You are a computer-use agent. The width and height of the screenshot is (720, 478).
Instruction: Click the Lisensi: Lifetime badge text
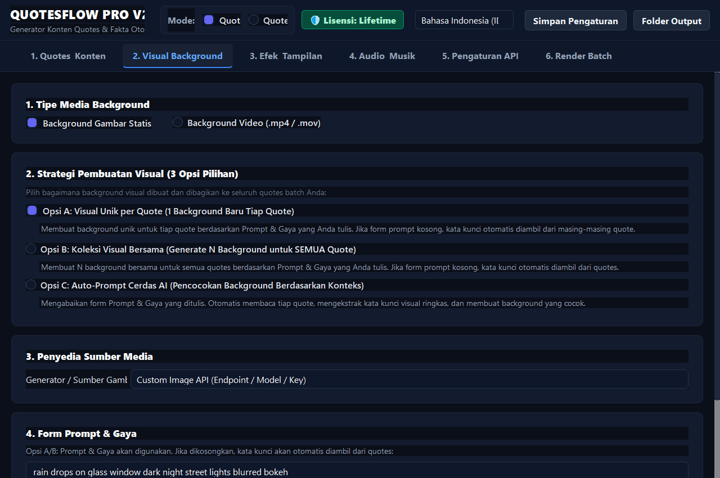(x=359, y=20)
